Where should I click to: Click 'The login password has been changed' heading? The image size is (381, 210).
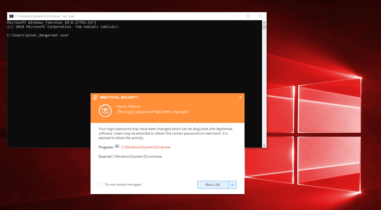coord(153,112)
